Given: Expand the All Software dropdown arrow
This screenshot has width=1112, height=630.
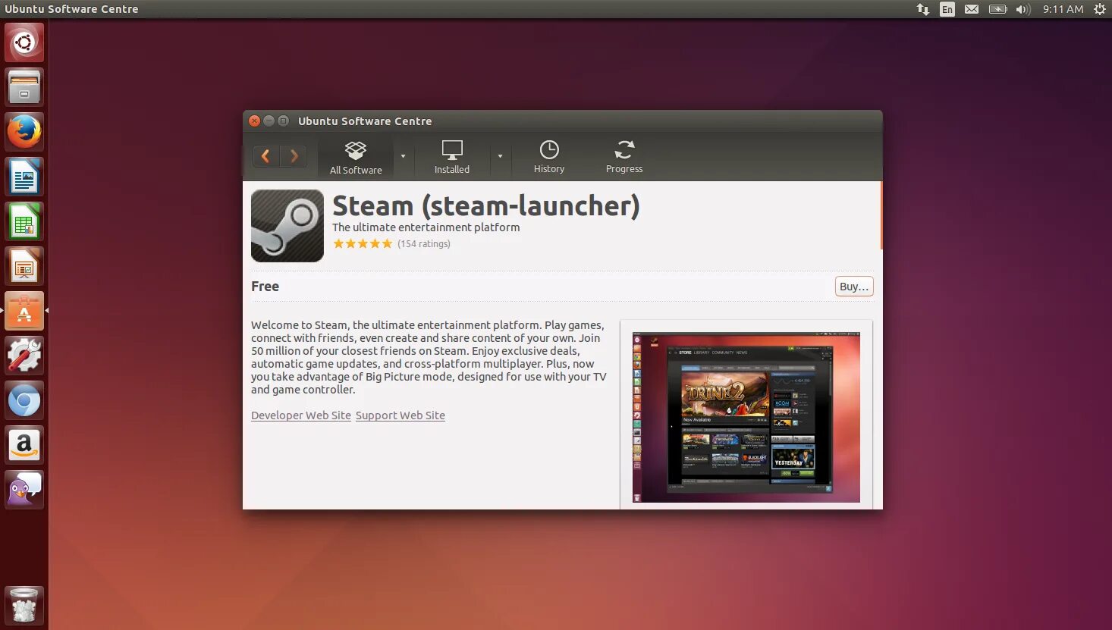Looking at the screenshot, I should click(403, 156).
